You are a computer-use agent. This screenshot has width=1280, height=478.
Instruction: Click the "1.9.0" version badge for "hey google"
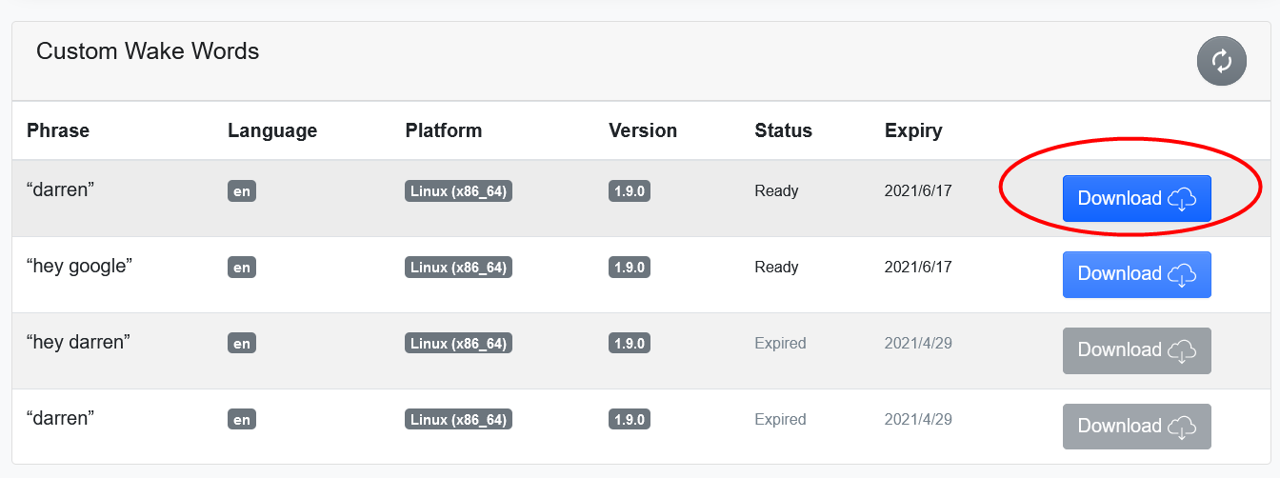630,268
